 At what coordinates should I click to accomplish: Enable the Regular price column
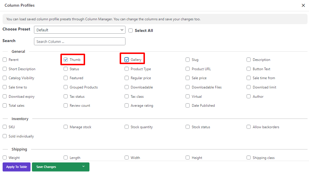127,78
